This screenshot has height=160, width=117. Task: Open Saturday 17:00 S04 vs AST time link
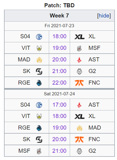coord(60,105)
